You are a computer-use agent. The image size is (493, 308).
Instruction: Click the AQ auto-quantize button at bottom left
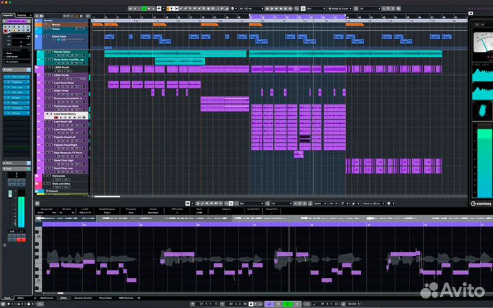pyautogui.click(x=40, y=304)
